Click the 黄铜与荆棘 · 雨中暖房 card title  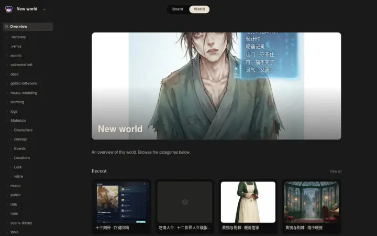click(x=304, y=228)
